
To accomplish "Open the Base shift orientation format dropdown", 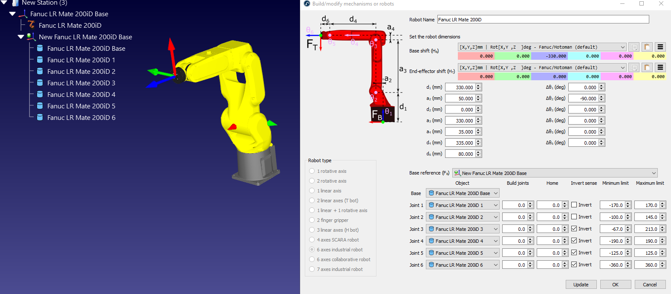I will tap(542, 47).
